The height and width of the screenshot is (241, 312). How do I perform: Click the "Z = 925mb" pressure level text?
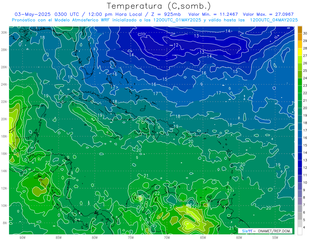click(x=166, y=14)
